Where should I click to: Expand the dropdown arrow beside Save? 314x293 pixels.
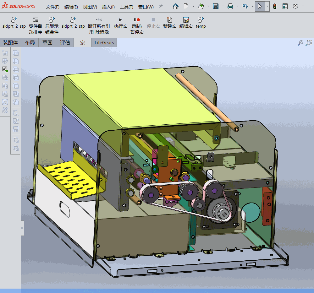pyautogui.click(x=223, y=6)
